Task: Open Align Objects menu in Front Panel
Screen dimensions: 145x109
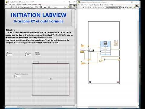Action: point(38,7)
